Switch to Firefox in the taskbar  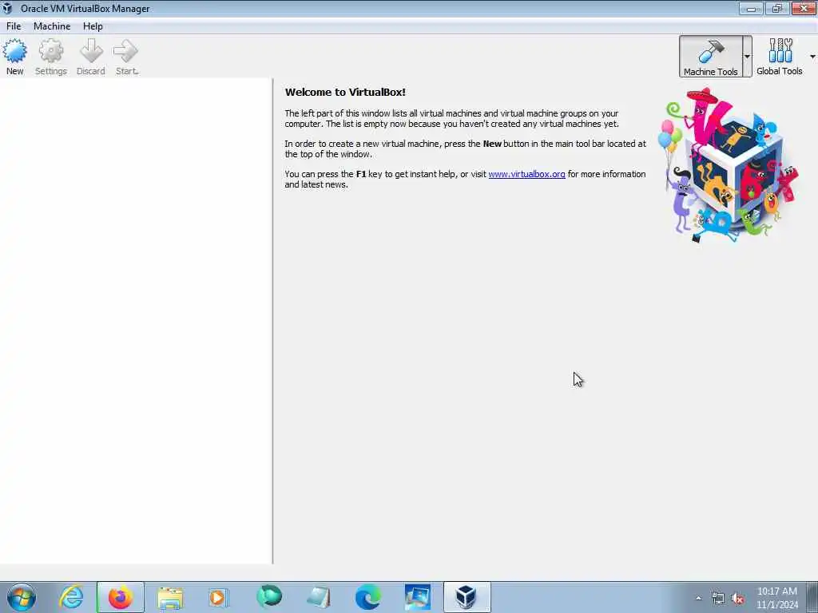[x=121, y=597]
